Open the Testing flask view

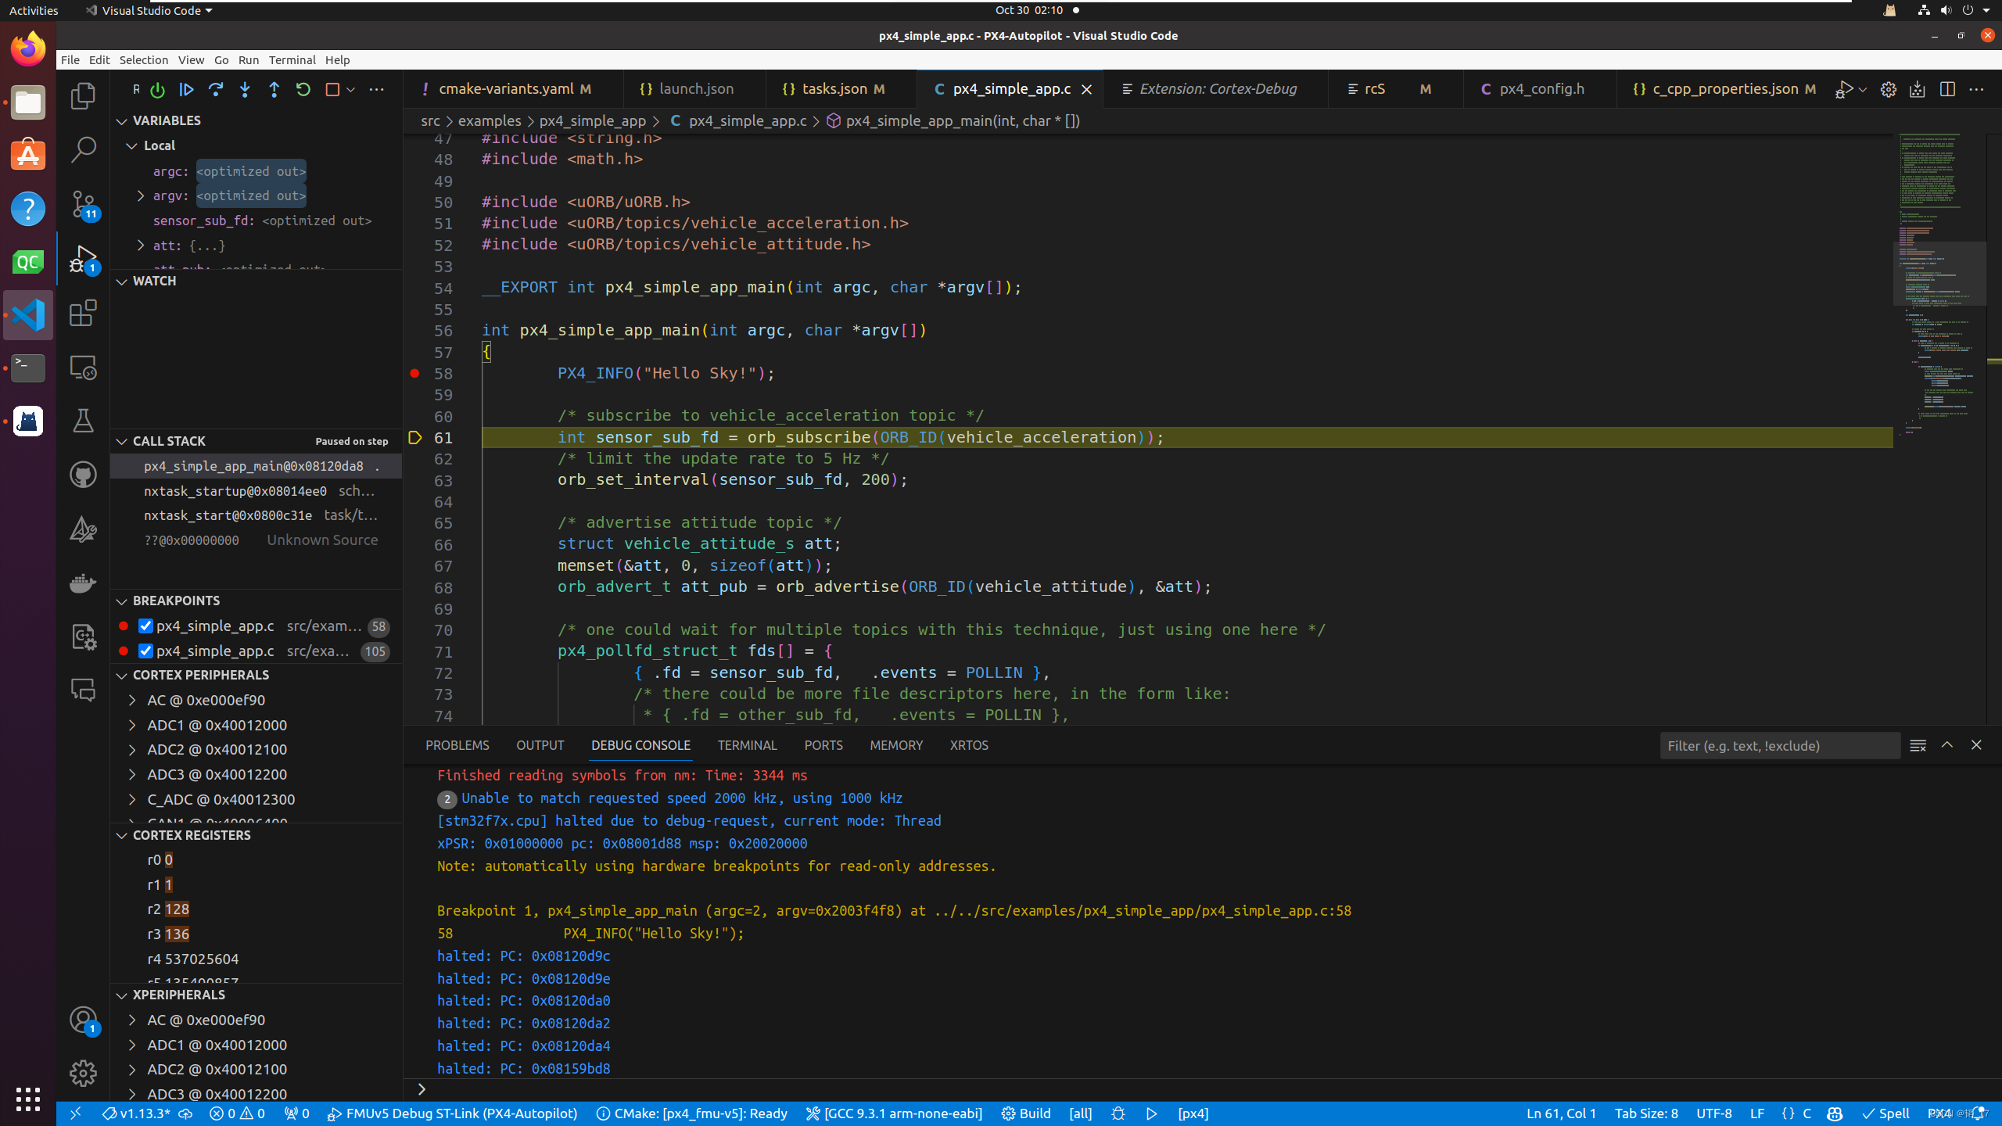(x=83, y=421)
